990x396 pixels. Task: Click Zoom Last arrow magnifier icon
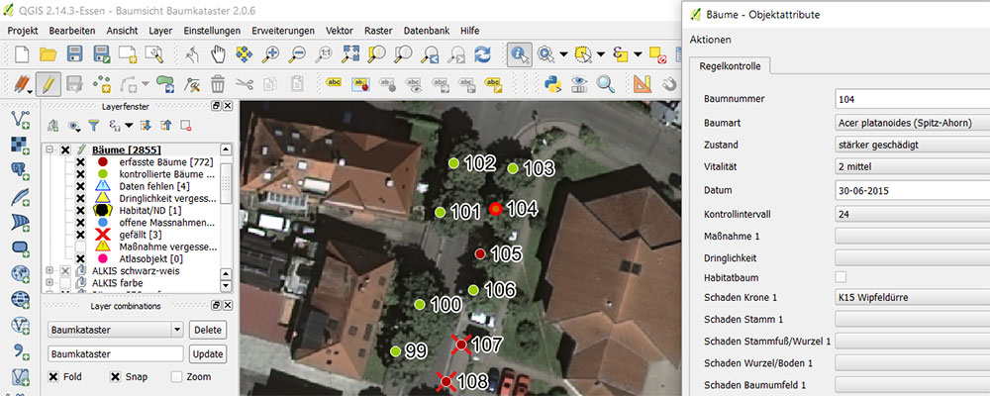pyautogui.click(x=430, y=54)
